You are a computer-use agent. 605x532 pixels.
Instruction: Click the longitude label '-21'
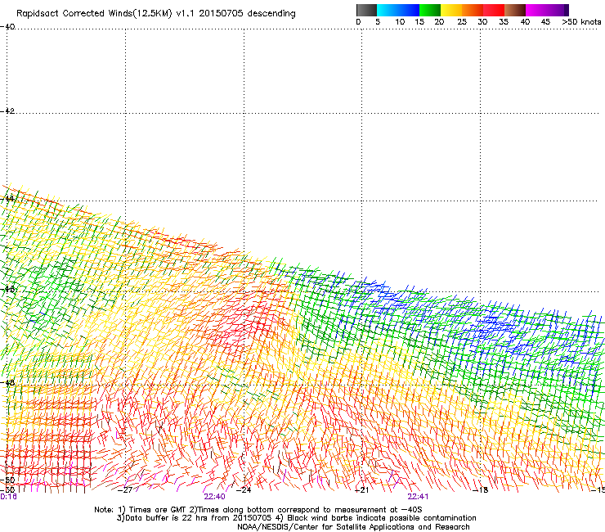361,490
